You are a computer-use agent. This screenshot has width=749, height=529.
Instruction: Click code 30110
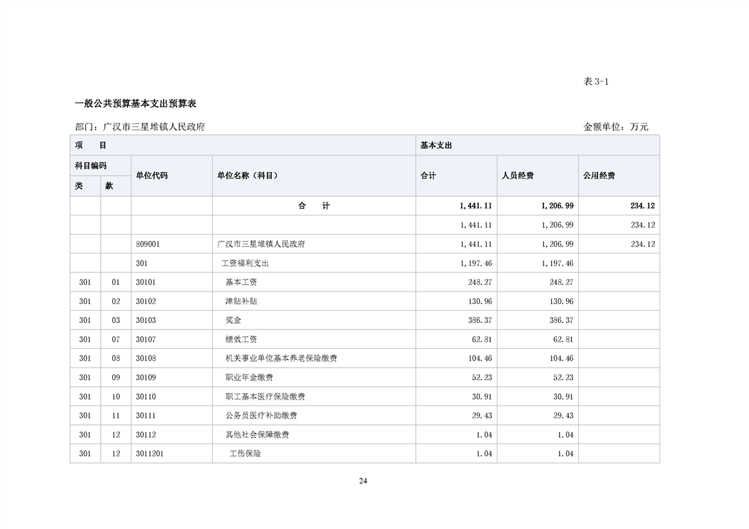(x=146, y=396)
